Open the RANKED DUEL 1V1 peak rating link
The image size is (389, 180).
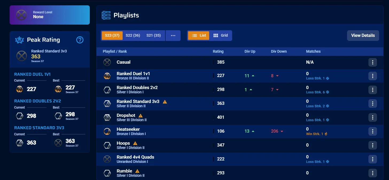tap(32, 74)
